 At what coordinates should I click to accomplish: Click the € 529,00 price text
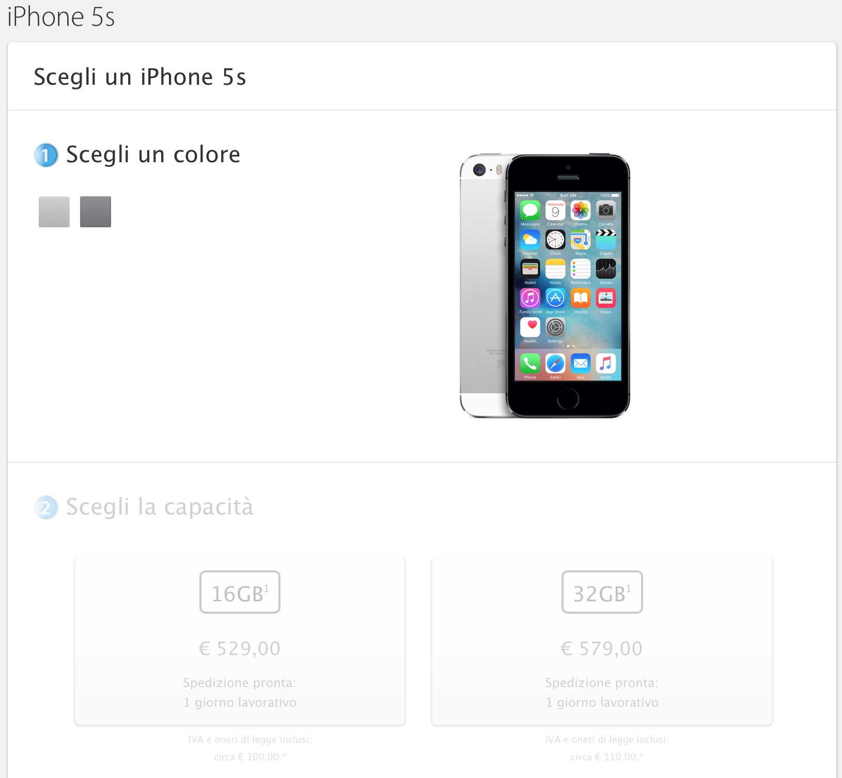click(x=240, y=648)
